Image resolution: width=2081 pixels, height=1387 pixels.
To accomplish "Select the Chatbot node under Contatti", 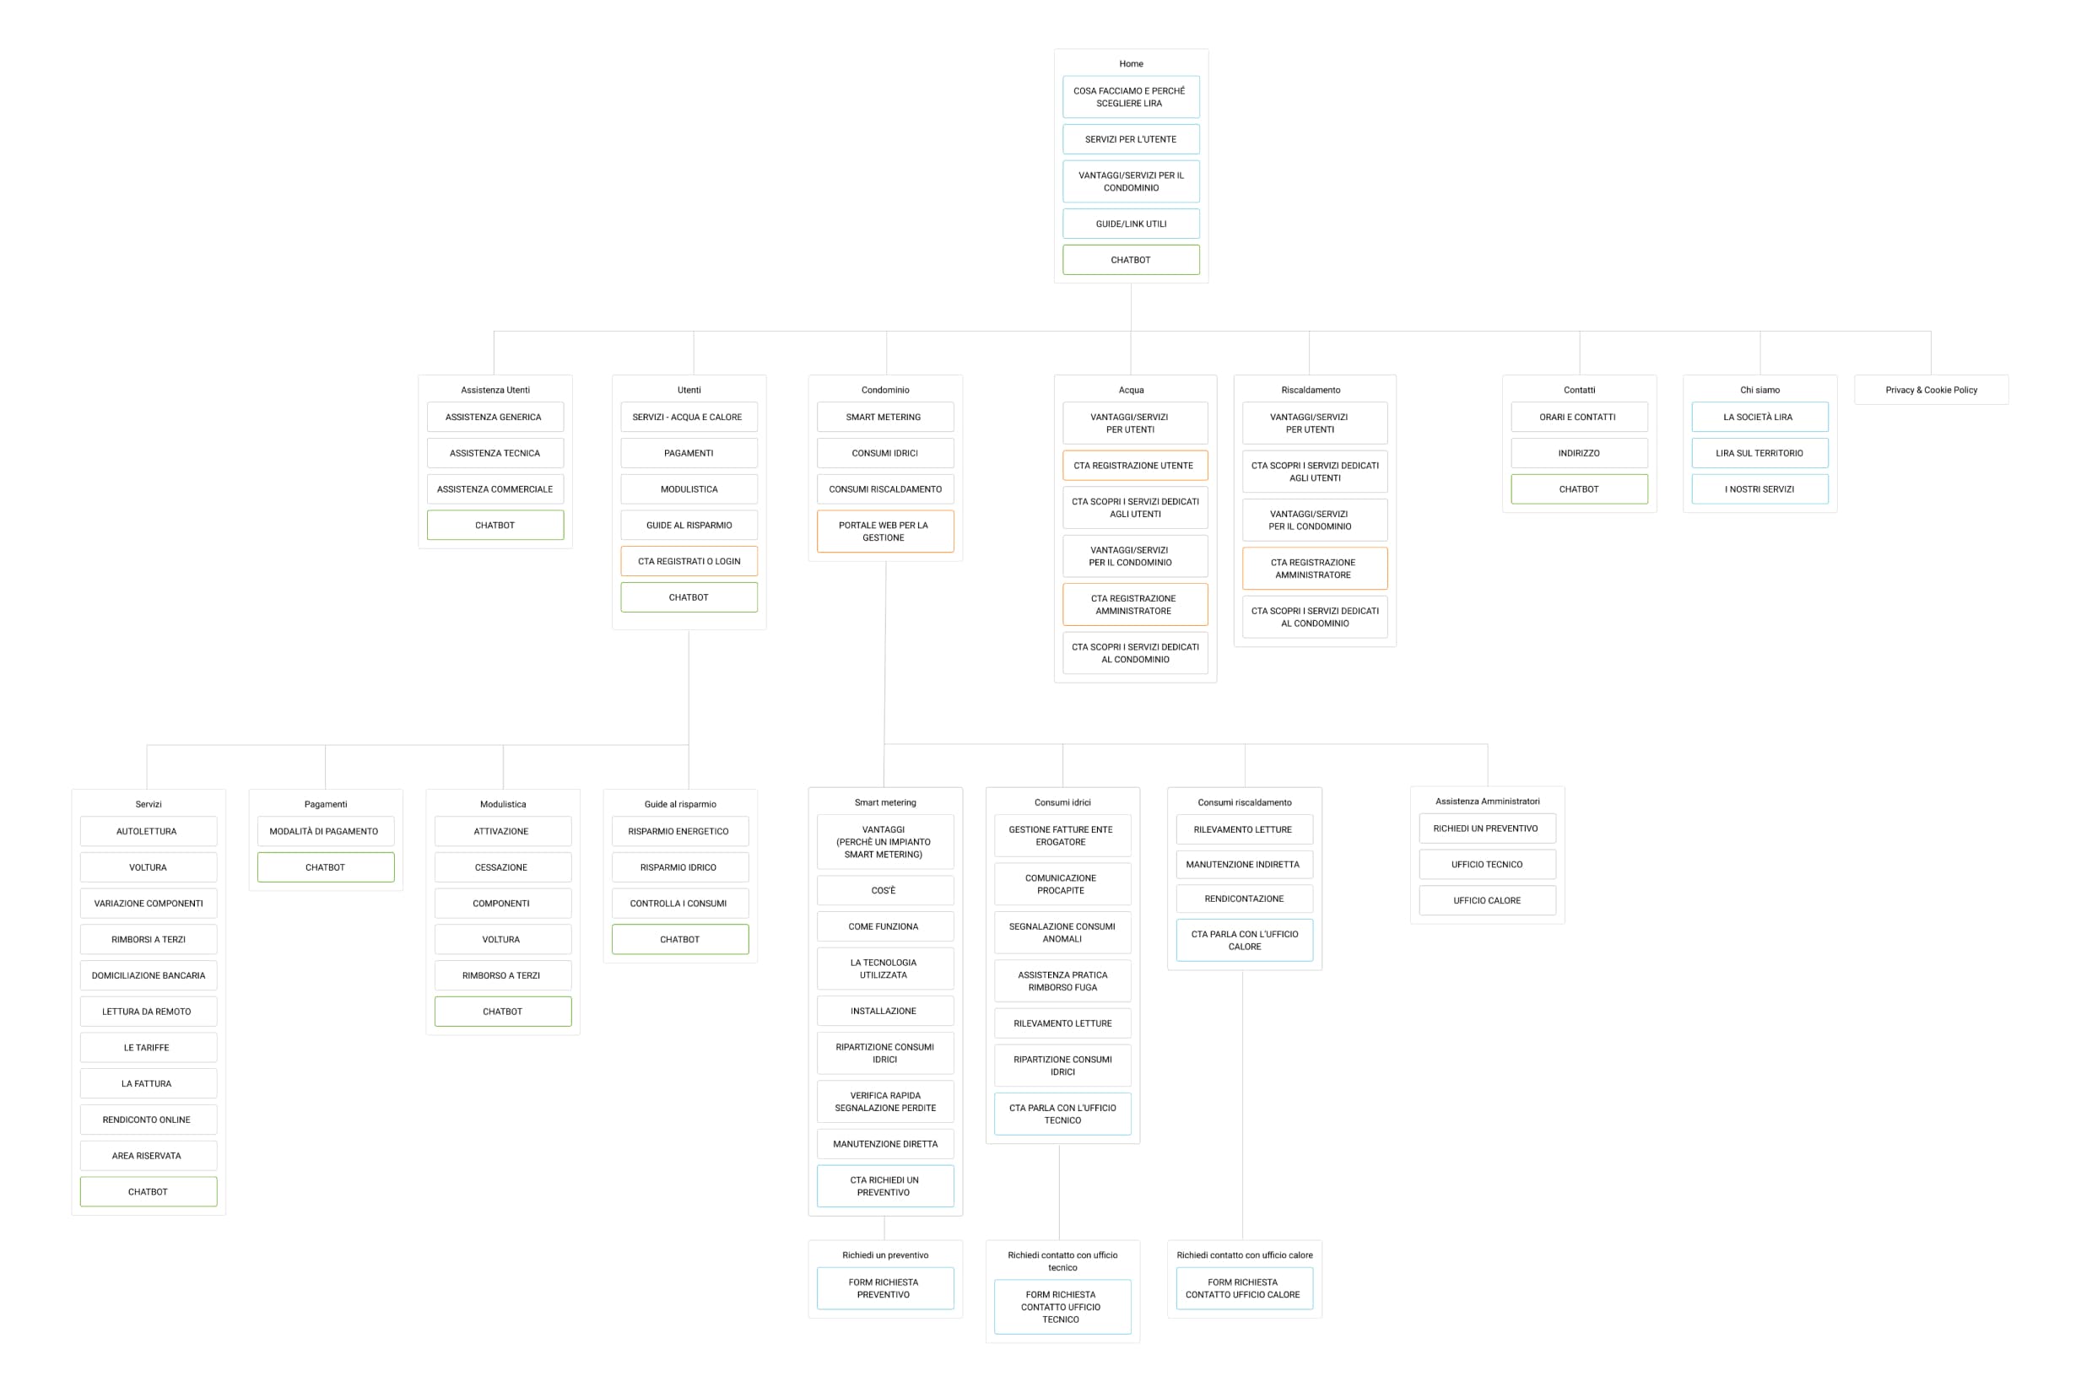I will [x=1580, y=489].
